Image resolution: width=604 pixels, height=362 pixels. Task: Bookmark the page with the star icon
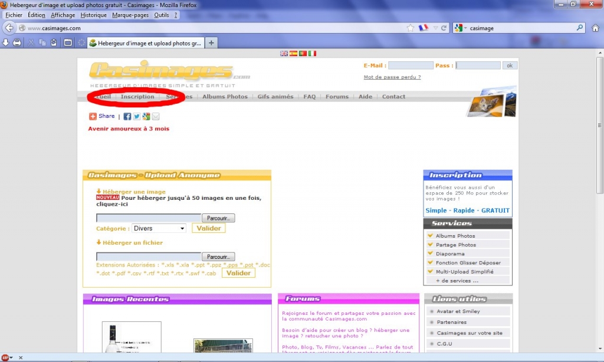coord(411,28)
